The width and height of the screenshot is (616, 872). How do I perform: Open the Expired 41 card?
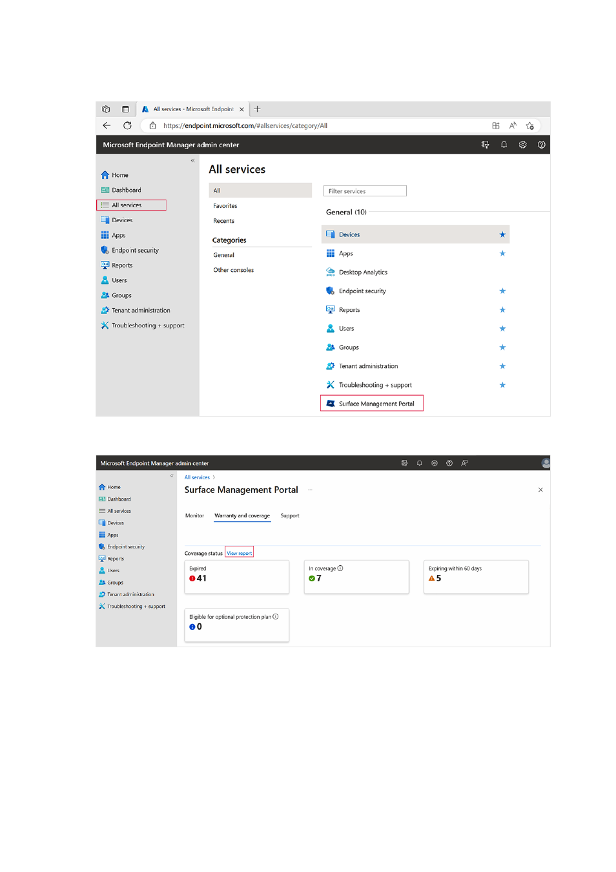point(237,577)
